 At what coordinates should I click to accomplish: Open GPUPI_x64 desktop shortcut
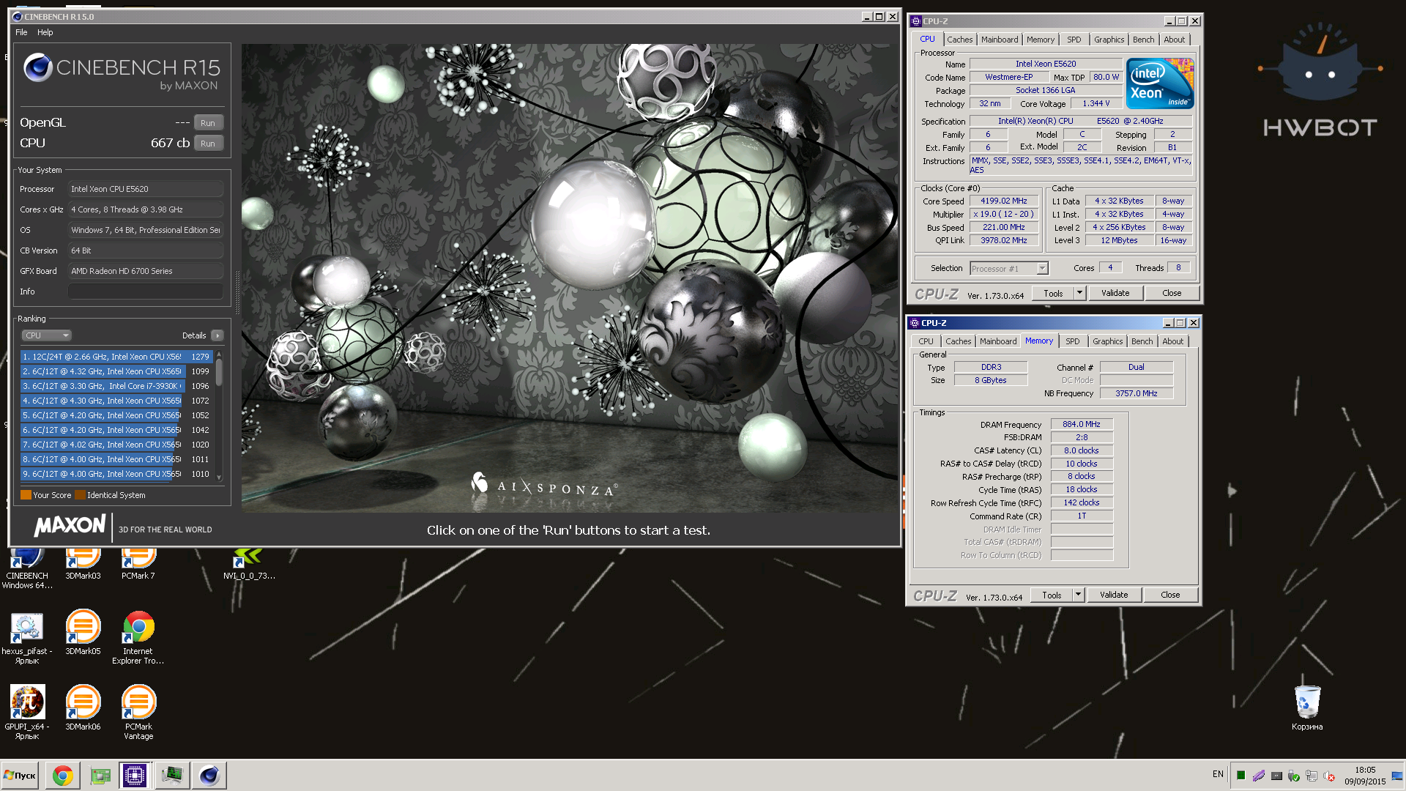27,713
